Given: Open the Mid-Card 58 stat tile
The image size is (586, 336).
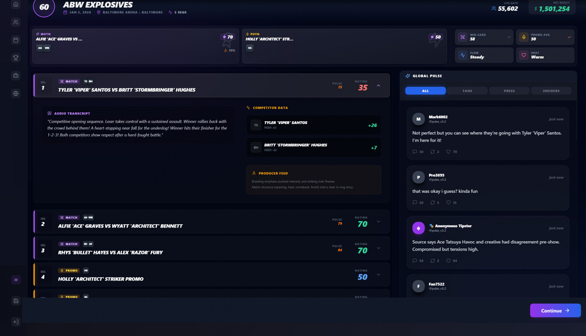Looking at the screenshot, I should click(484, 37).
